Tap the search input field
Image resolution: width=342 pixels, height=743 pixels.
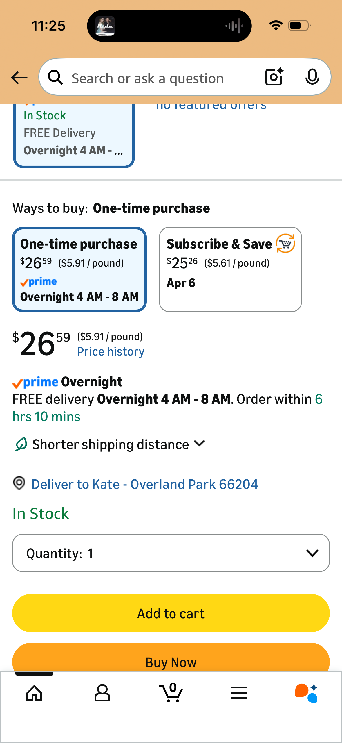coord(157,78)
